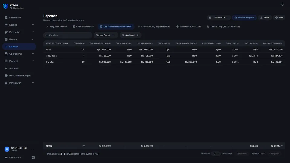Screen dimensions: 290x163
Task: Open Laba & Rugi (P&L Sederhana) tab
Action: [223, 27]
